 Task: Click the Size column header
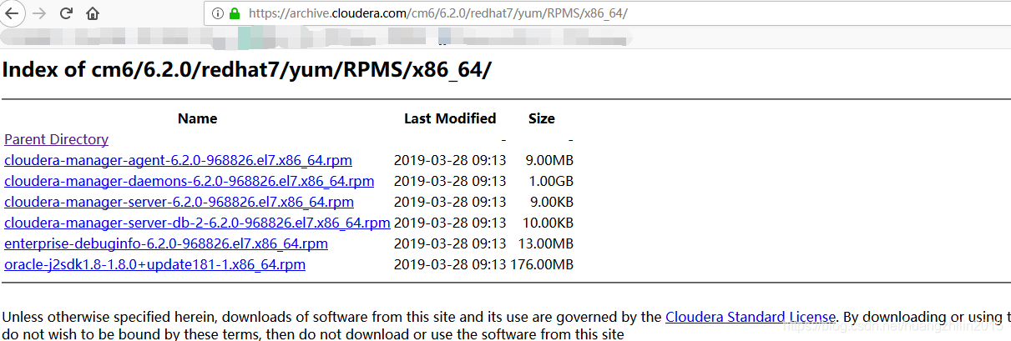tap(541, 118)
